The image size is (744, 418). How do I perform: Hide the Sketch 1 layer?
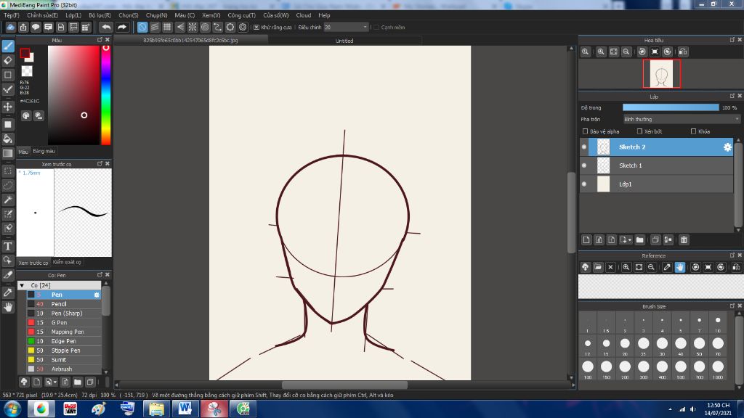584,165
